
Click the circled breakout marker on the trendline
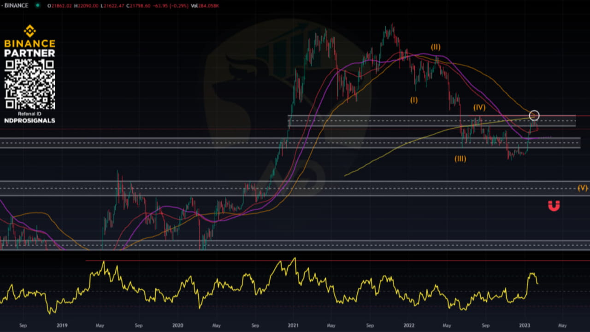(x=534, y=115)
